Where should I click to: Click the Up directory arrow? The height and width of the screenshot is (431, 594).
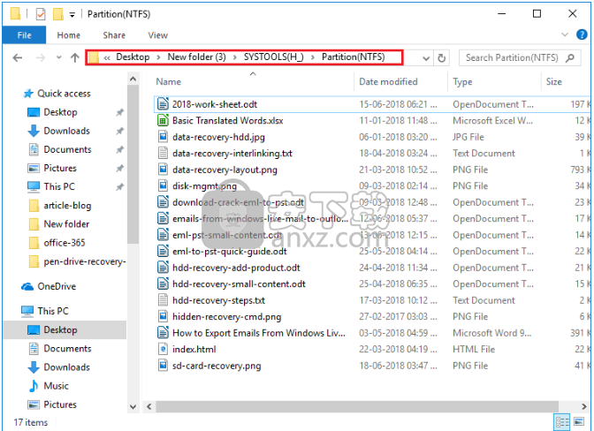point(74,57)
